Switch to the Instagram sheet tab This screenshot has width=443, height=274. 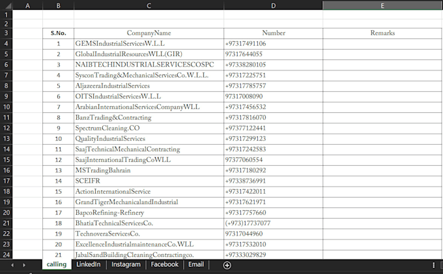click(x=126, y=264)
